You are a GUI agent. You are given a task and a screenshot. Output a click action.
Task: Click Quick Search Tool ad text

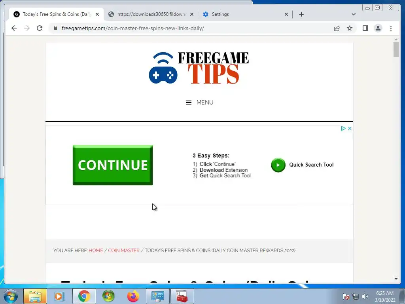tap(311, 165)
